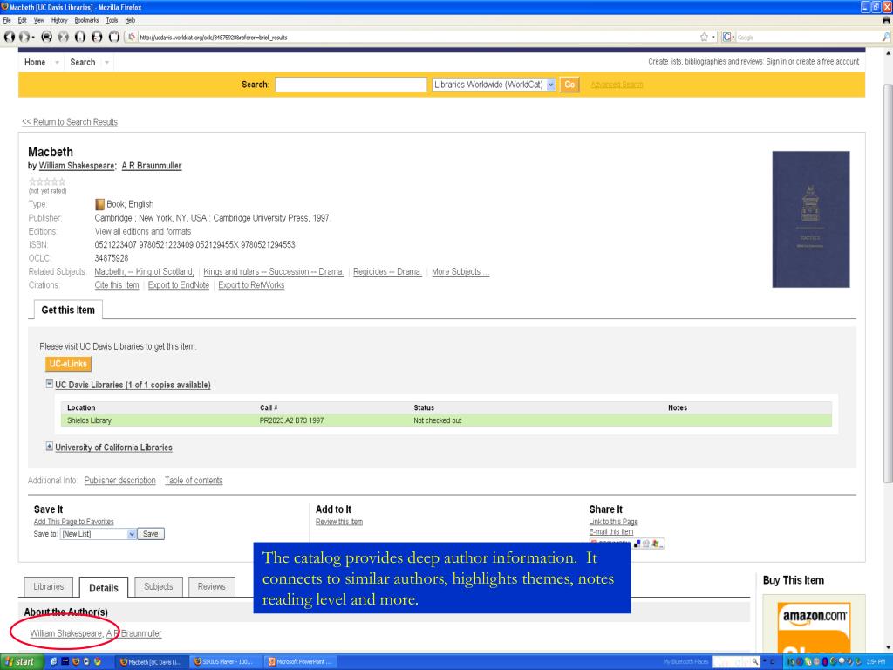Click the Chrome icon in quick launch

98,661
